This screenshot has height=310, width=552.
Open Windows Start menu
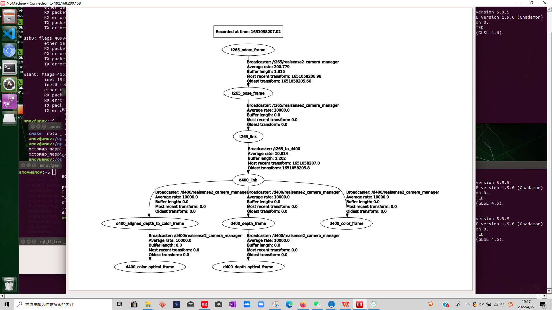click(7, 304)
